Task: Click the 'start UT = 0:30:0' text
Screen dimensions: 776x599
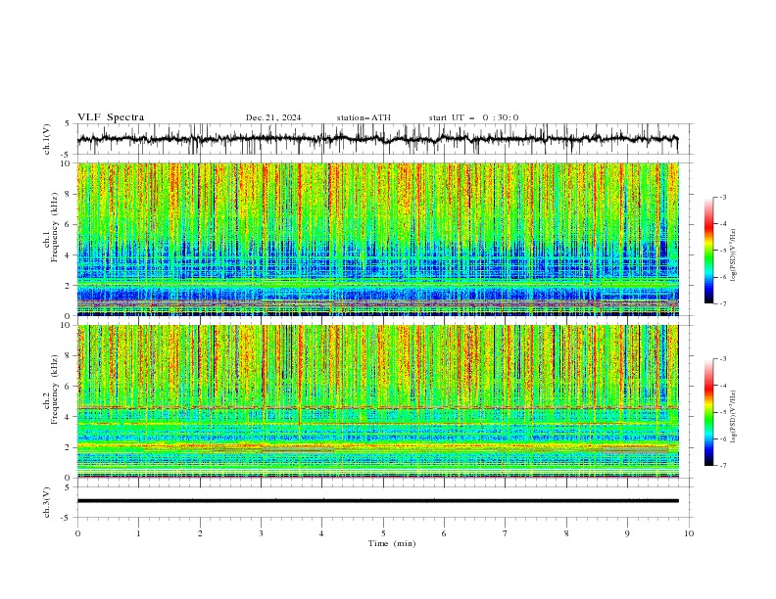Action: [473, 117]
